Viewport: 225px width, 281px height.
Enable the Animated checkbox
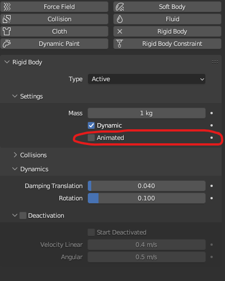pos(91,138)
